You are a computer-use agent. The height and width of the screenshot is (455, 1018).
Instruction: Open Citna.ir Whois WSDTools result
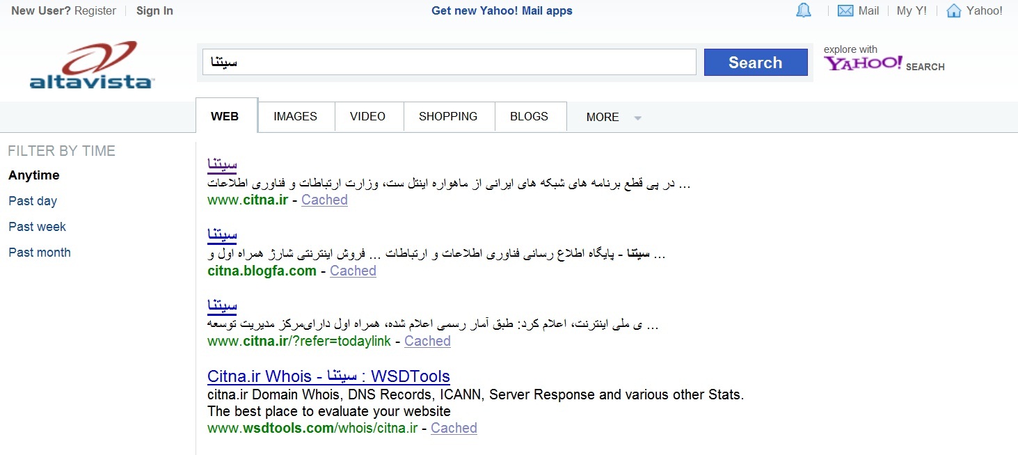[x=328, y=377]
